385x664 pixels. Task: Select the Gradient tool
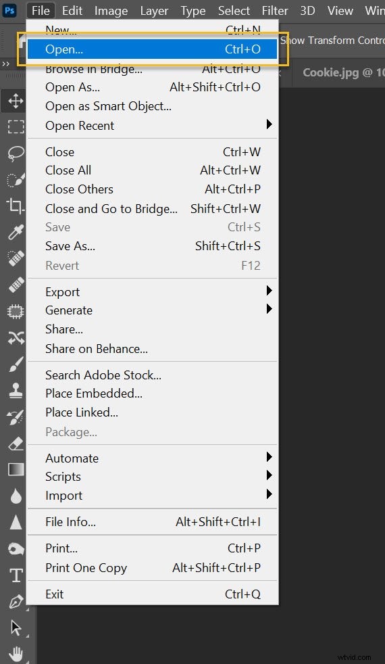(16, 469)
